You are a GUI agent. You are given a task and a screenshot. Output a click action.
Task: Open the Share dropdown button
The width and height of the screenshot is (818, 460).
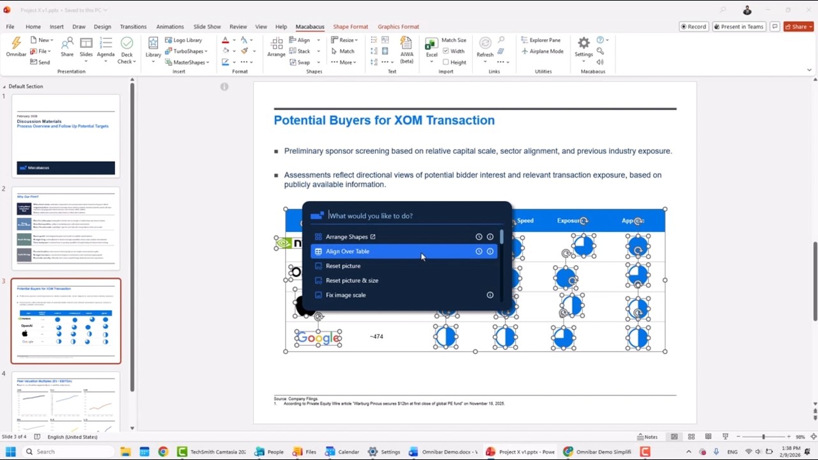pos(799,27)
